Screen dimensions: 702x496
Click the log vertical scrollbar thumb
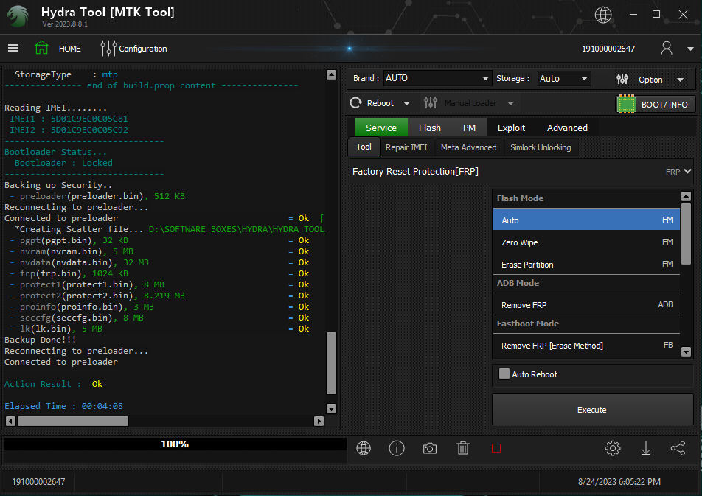331,363
